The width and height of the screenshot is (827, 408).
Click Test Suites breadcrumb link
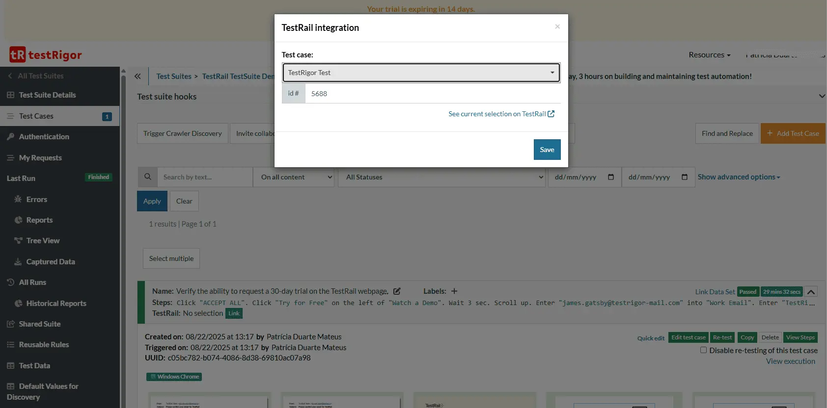174,76
